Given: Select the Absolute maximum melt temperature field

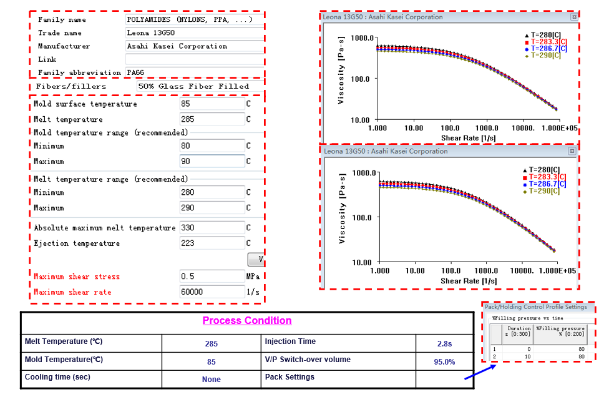Looking at the screenshot, I should (212, 227).
